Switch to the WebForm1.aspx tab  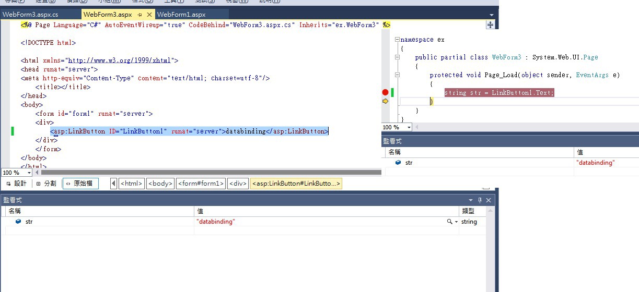[x=181, y=15]
